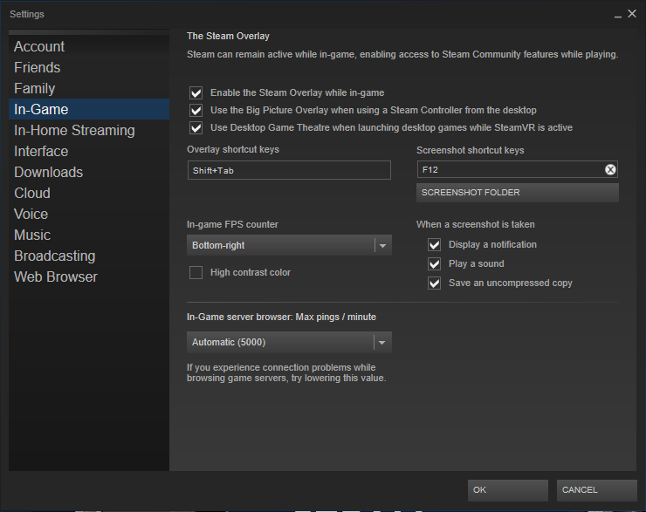646x512 pixels.
Task: Click the CANCEL button
Action: [x=597, y=490]
